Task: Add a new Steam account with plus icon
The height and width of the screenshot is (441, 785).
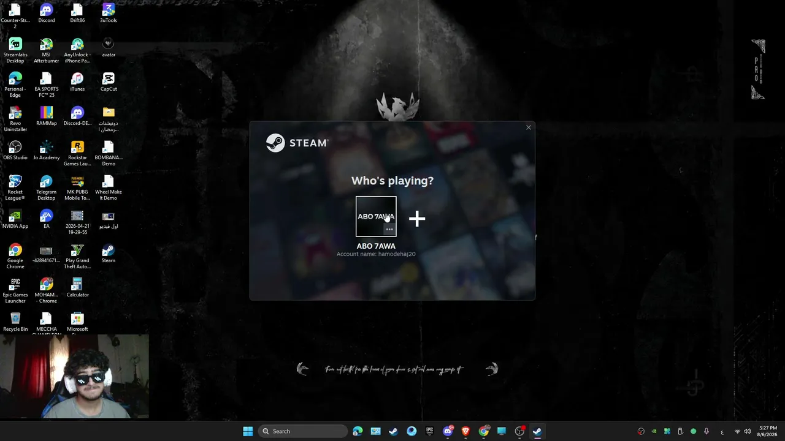Action: pos(417,218)
